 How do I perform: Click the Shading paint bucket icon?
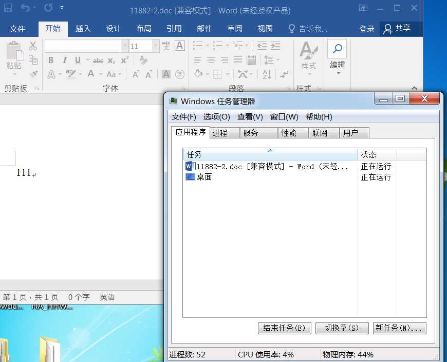click(198, 74)
